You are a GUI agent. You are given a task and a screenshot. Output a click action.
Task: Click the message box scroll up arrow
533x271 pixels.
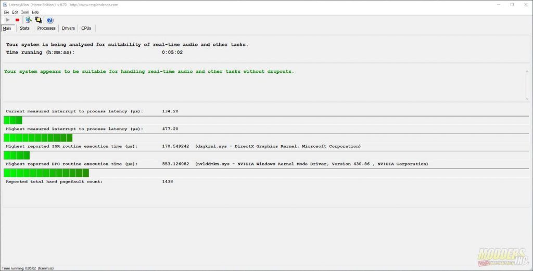tap(527, 71)
